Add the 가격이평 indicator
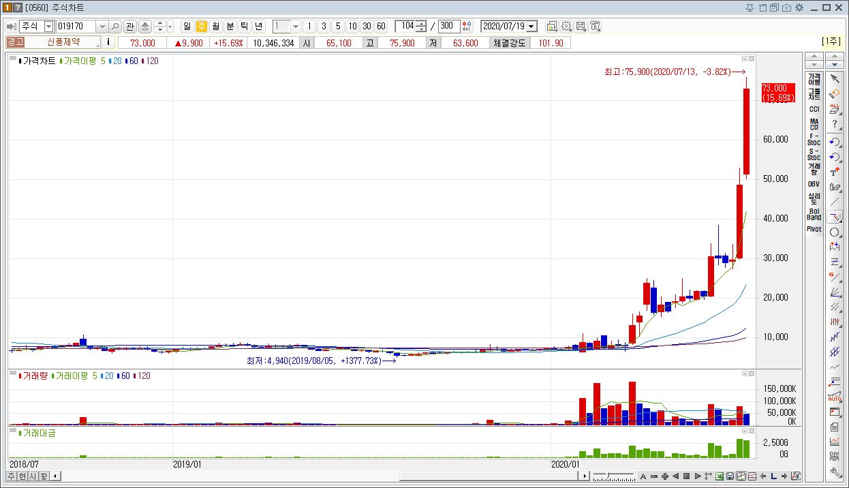 (x=814, y=78)
